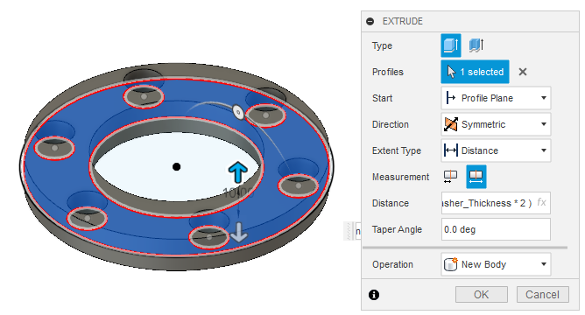Open the Direction dropdown showing Symmetric
This screenshot has width=585, height=315.
[x=496, y=124]
